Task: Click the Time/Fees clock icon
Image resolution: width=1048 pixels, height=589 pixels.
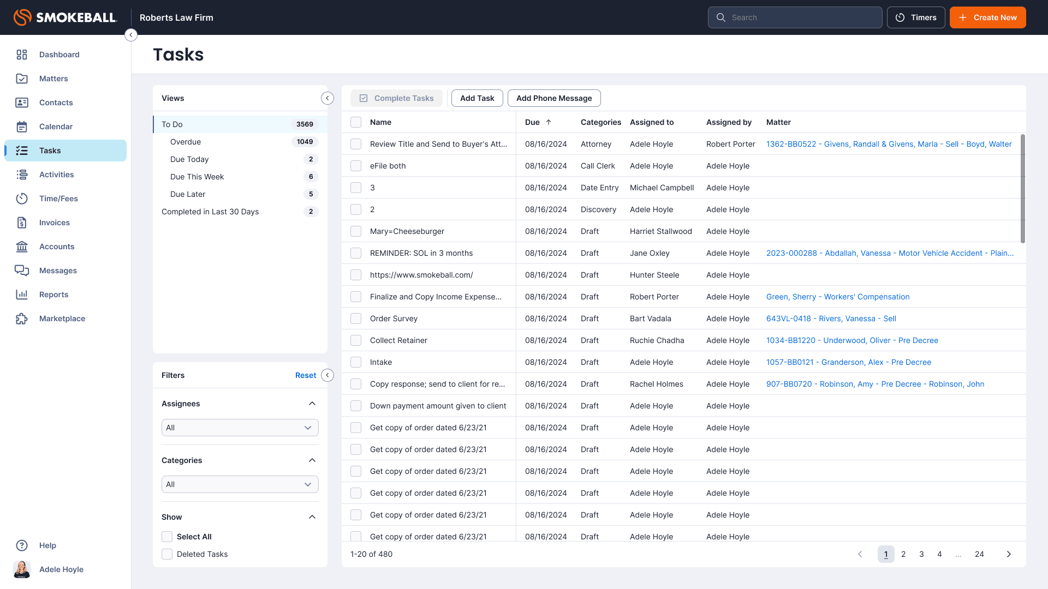Action: coord(22,199)
